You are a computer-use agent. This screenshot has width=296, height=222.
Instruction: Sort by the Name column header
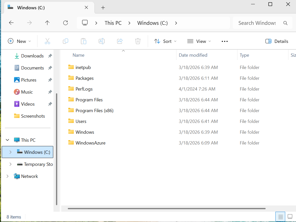pyautogui.click(x=79, y=55)
